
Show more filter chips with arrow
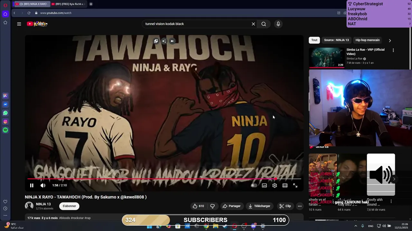tap(390, 40)
